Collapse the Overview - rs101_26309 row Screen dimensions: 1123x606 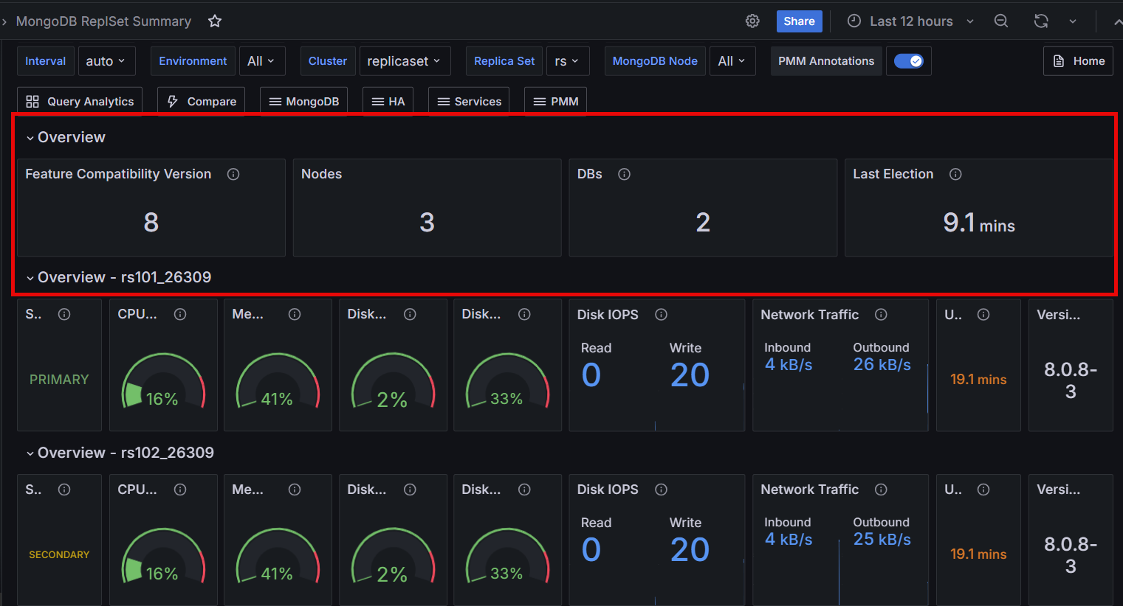click(124, 277)
